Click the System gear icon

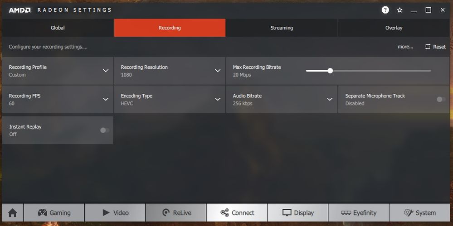coord(409,213)
